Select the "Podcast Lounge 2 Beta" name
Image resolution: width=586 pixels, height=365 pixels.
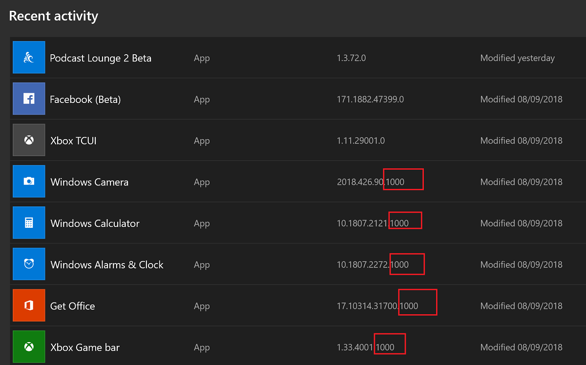[x=101, y=58]
